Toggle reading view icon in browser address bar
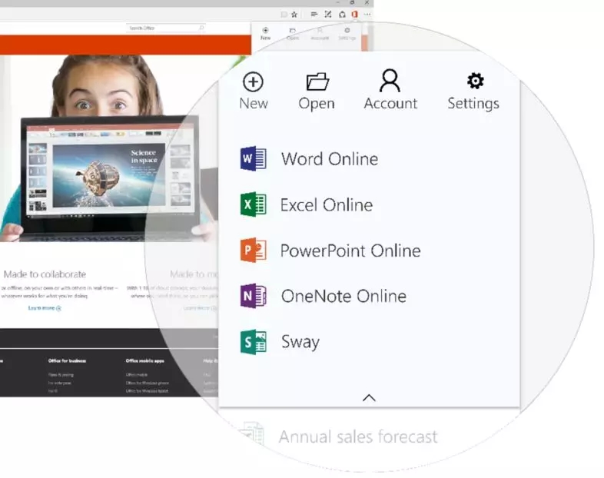This screenshot has width=604, height=478. (284, 15)
